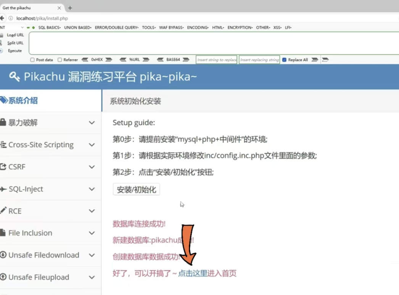Click the tag icon beside 系统介绍
399x295 pixels.
(x=4, y=100)
